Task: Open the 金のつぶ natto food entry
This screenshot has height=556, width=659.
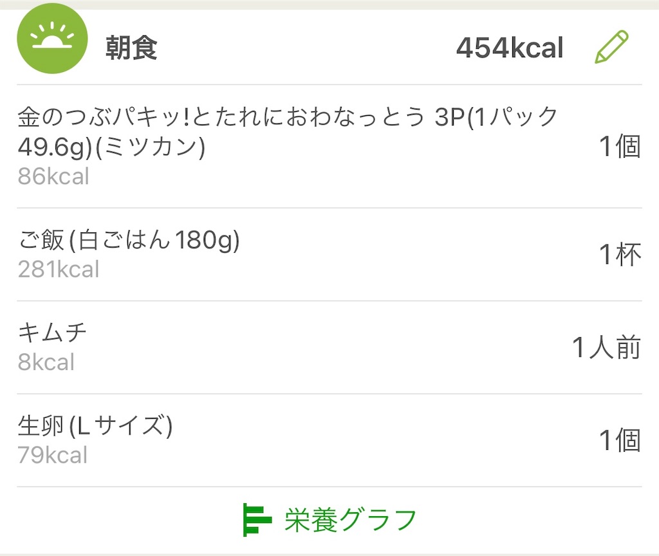Action: pos(329,146)
